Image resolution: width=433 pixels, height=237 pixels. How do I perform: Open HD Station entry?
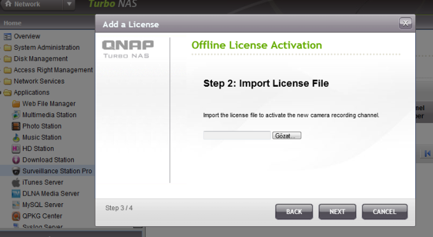click(x=38, y=148)
